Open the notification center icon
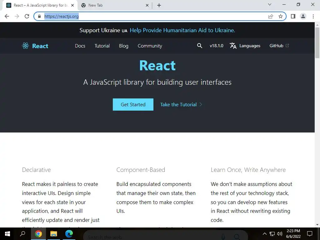This screenshot has width=320, height=240. coord(310,234)
